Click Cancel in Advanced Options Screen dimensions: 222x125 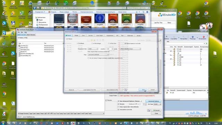(153, 90)
